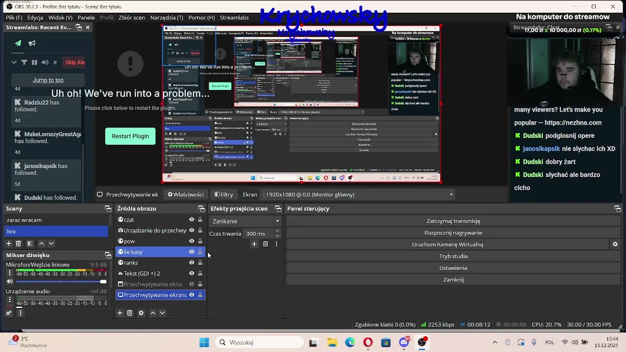
Task: Add a scene transition with plus icon
Action: [254, 243]
